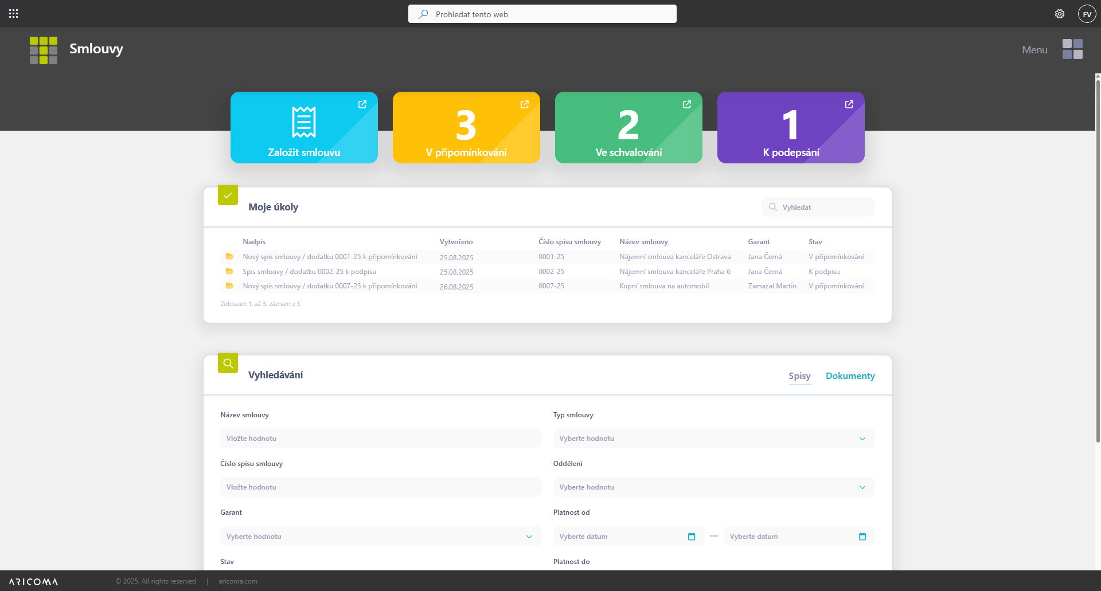Open task for spis 0001-25 k připomínkování
Viewport: 1101px width, 591px height.
tap(330, 257)
